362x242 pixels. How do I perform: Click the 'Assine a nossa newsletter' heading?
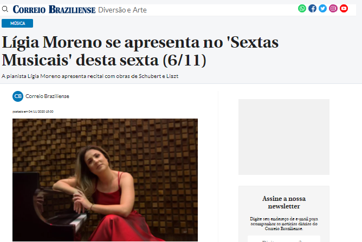[284, 202]
